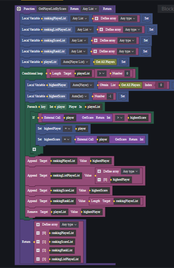Add else branch with If block plus icon

34,149
